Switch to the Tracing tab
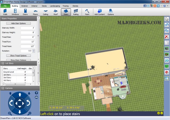Image resolution: width=170 pixels, height=120 pixels. [x=66, y=6]
